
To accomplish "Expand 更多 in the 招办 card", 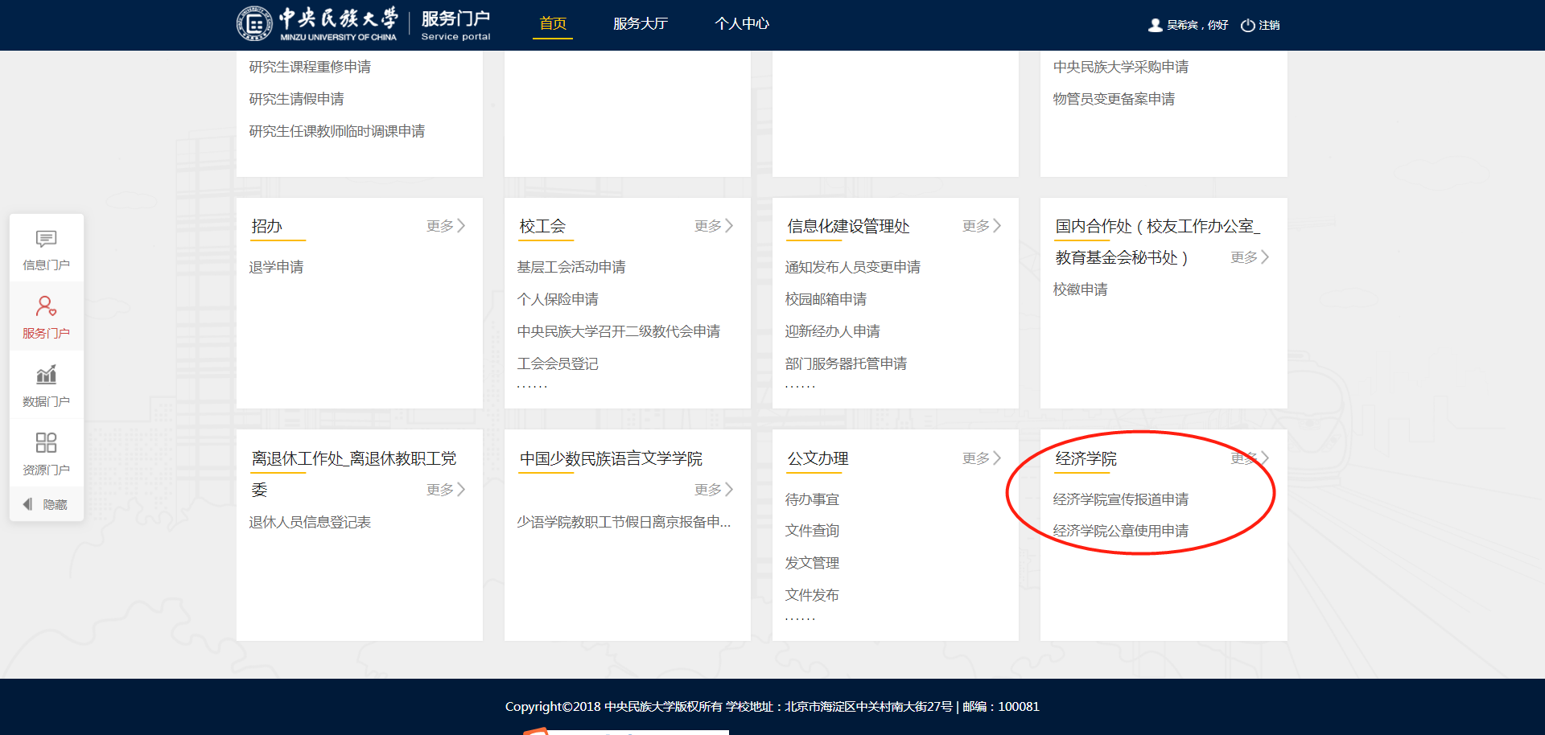I will click(446, 226).
